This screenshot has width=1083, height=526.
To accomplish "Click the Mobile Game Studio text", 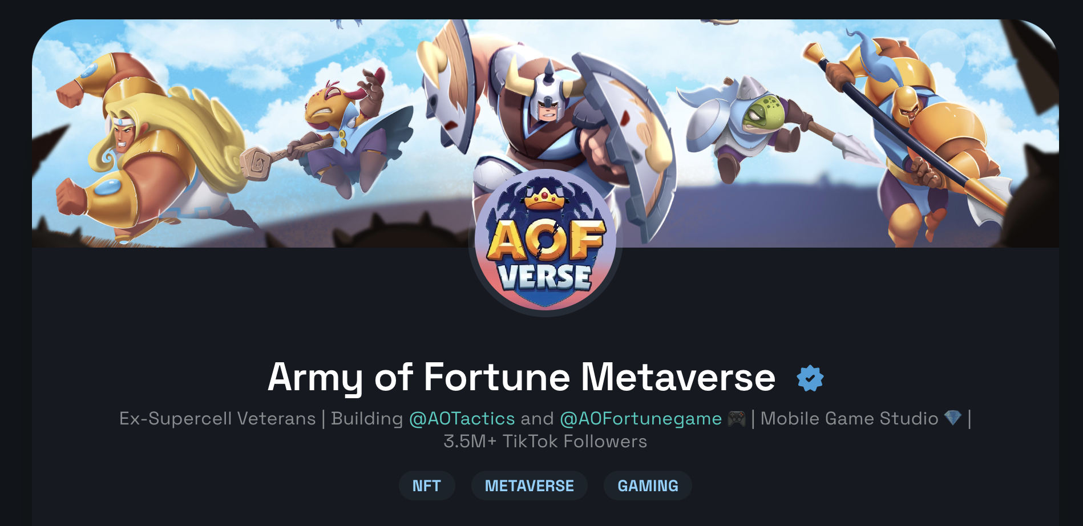I will point(850,419).
